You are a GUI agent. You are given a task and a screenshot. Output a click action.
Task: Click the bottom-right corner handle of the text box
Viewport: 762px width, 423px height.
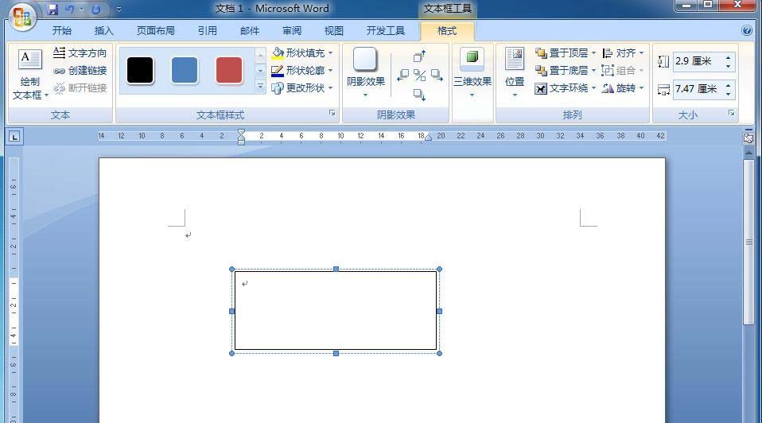pyautogui.click(x=439, y=354)
